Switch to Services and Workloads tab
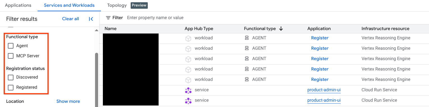Screen dimensions: 429x107 pos(69,5)
